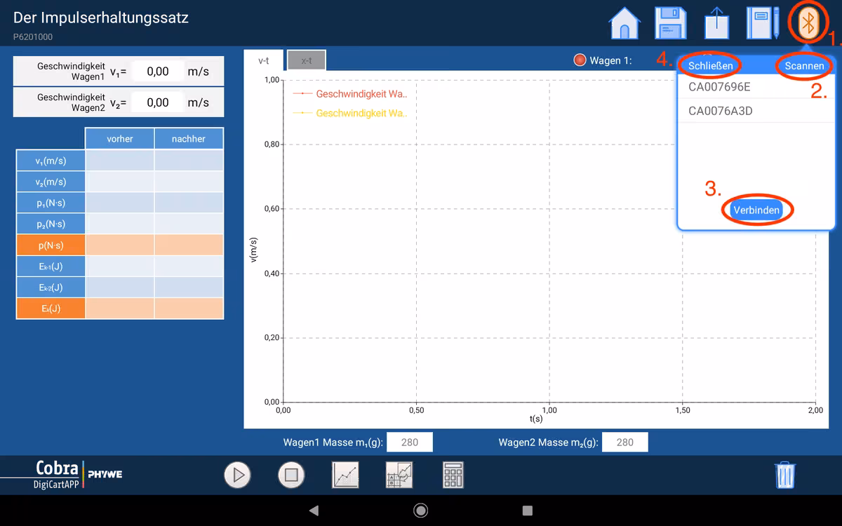
Task: Select the p₁(N·s) table row label
Action: [51, 203]
